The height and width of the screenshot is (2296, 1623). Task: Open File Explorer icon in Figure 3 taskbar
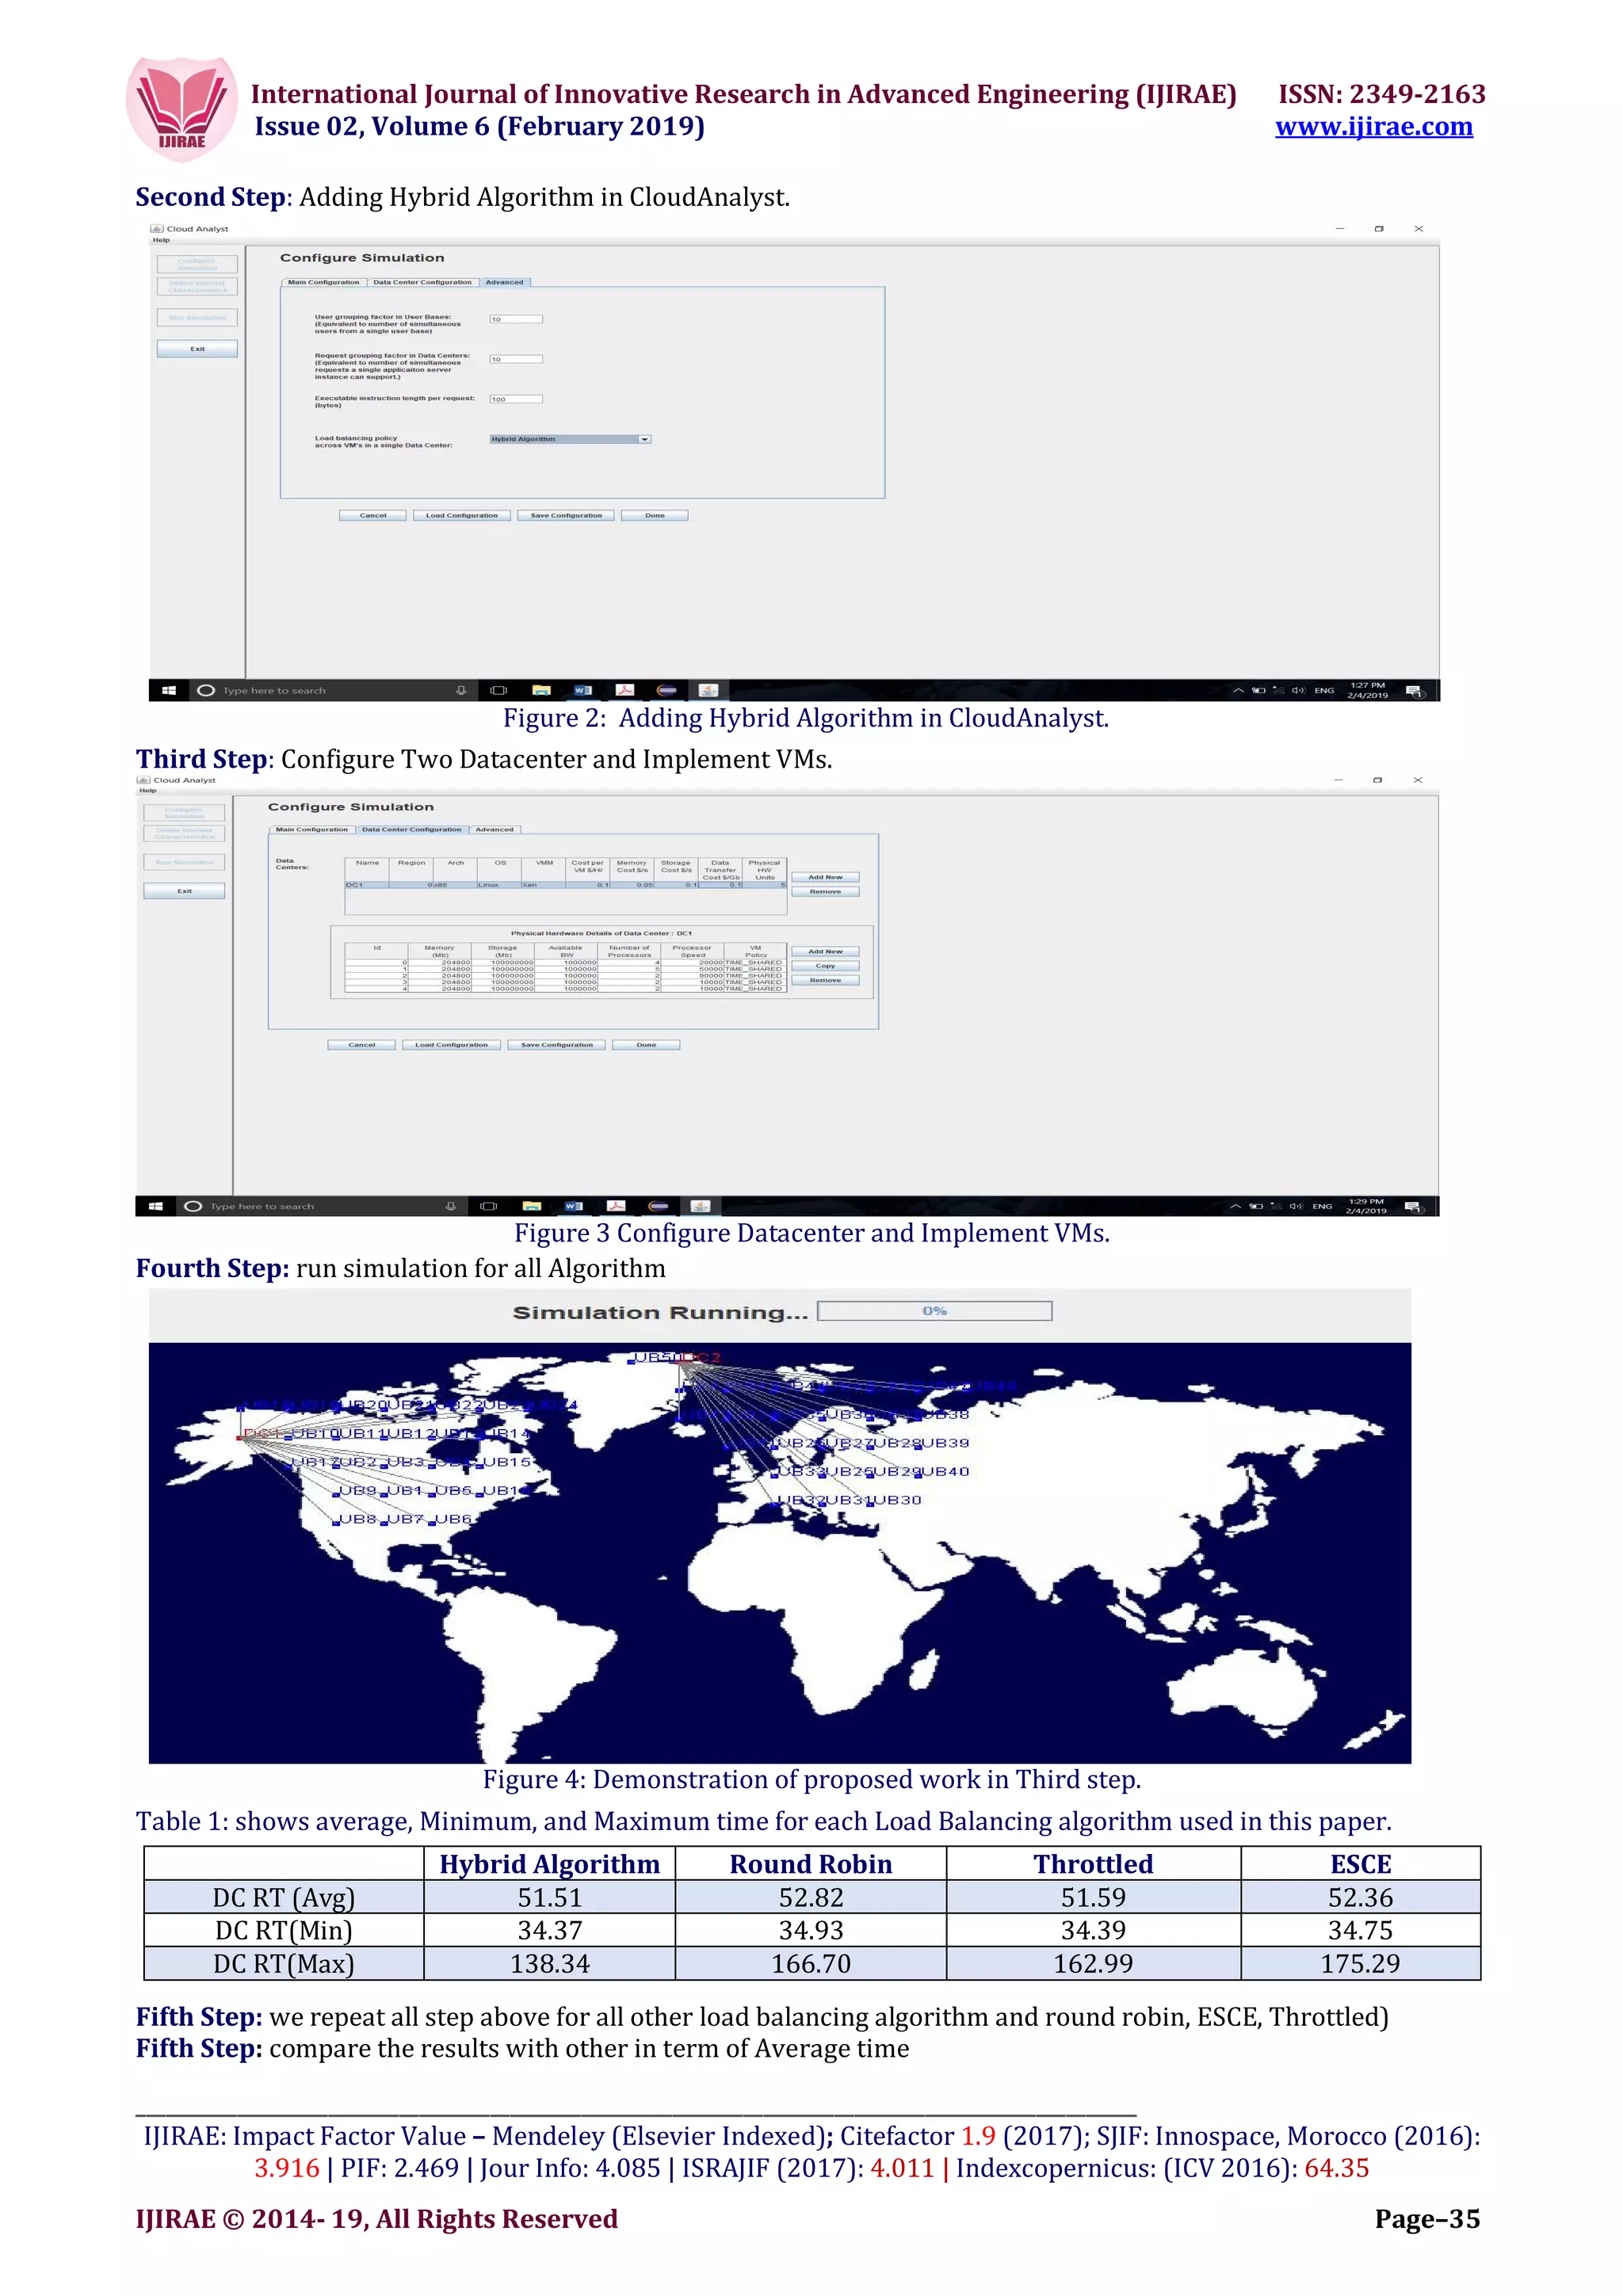click(x=531, y=1206)
